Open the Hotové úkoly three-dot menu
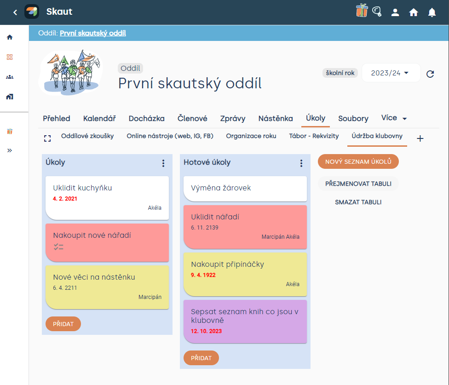The height and width of the screenshot is (385, 449). pos(301,163)
